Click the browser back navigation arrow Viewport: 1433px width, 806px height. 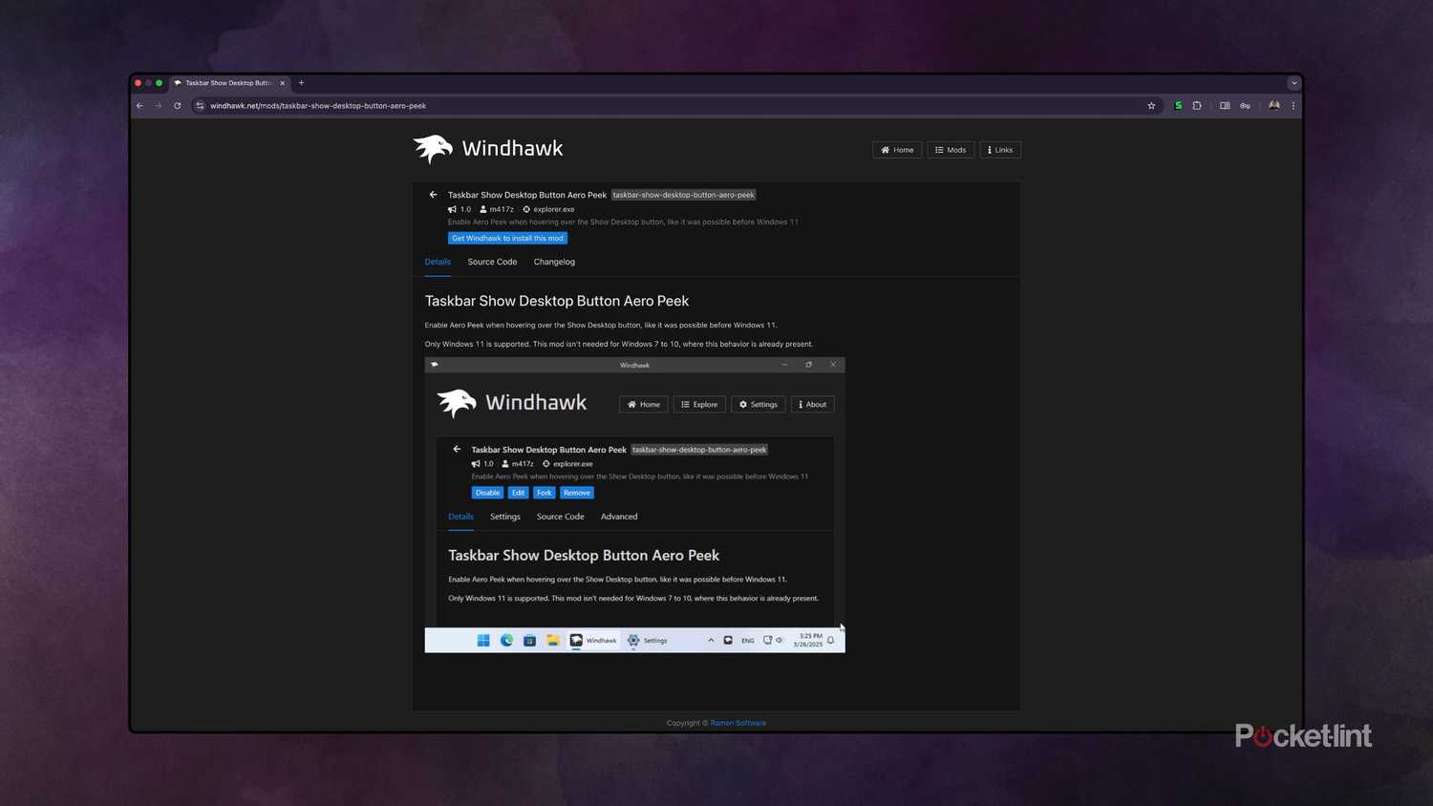[139, 106]
